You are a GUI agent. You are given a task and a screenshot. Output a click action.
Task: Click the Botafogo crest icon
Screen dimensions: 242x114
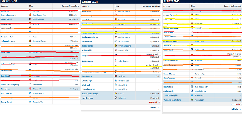click(x=116, y=98)
